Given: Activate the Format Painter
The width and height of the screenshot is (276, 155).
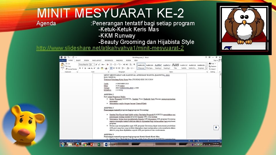Looking at the screenshot, I should [x=71, y=69].
